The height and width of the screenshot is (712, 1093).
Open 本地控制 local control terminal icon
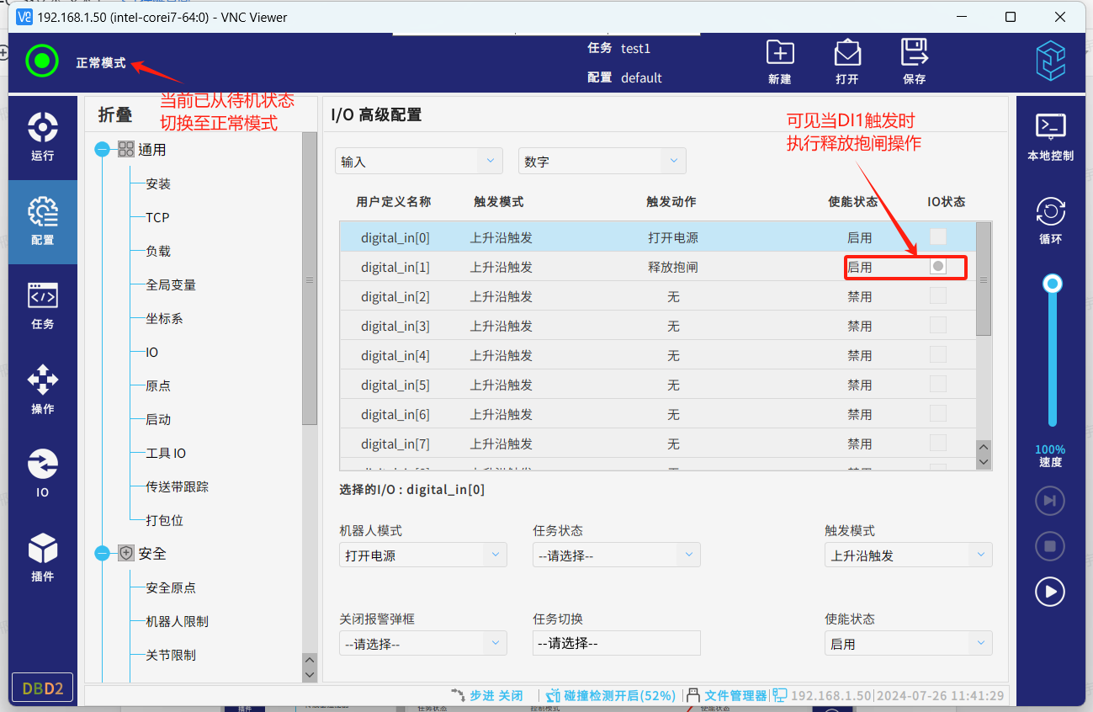1050,135
